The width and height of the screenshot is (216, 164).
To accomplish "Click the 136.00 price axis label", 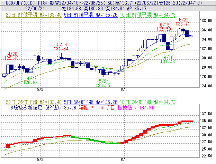I will click(206, 30).
